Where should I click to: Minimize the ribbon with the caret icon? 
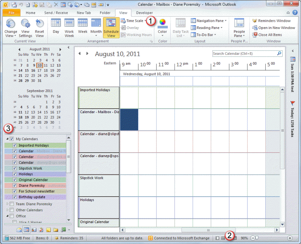click(288, 13)
